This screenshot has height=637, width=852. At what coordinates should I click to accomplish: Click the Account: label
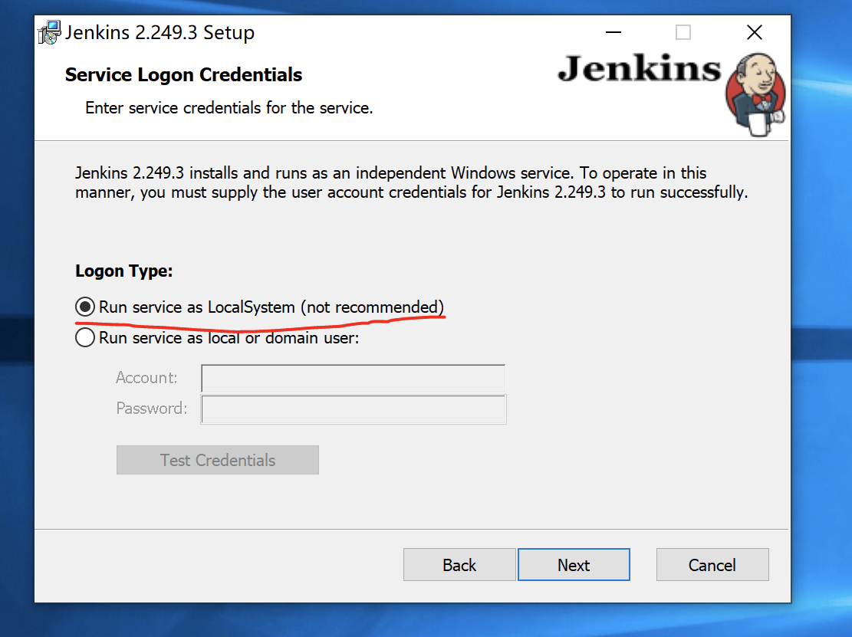pos(146,377)
